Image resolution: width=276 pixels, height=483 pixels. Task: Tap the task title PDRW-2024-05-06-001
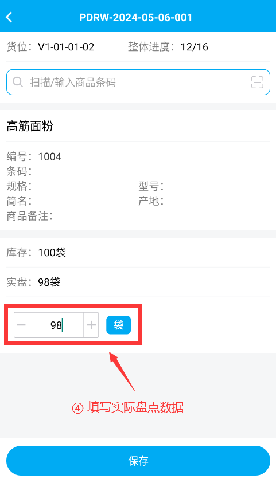pos(136,17)
